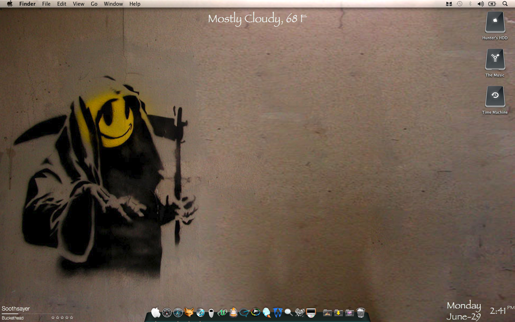Open the Go menu

(94, 4)
